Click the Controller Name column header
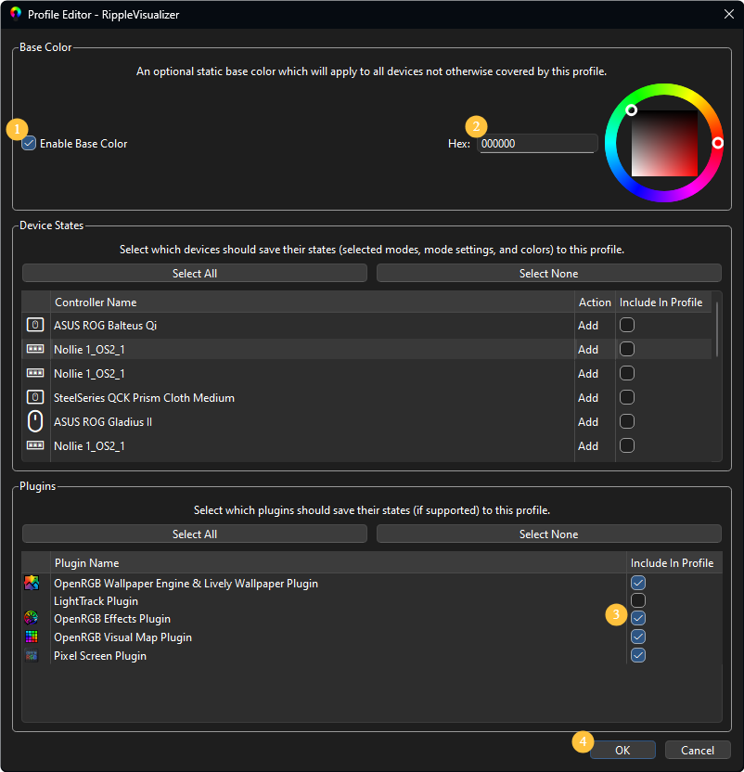The height and width of the screenshot is (772, 744). click(313, 302)
